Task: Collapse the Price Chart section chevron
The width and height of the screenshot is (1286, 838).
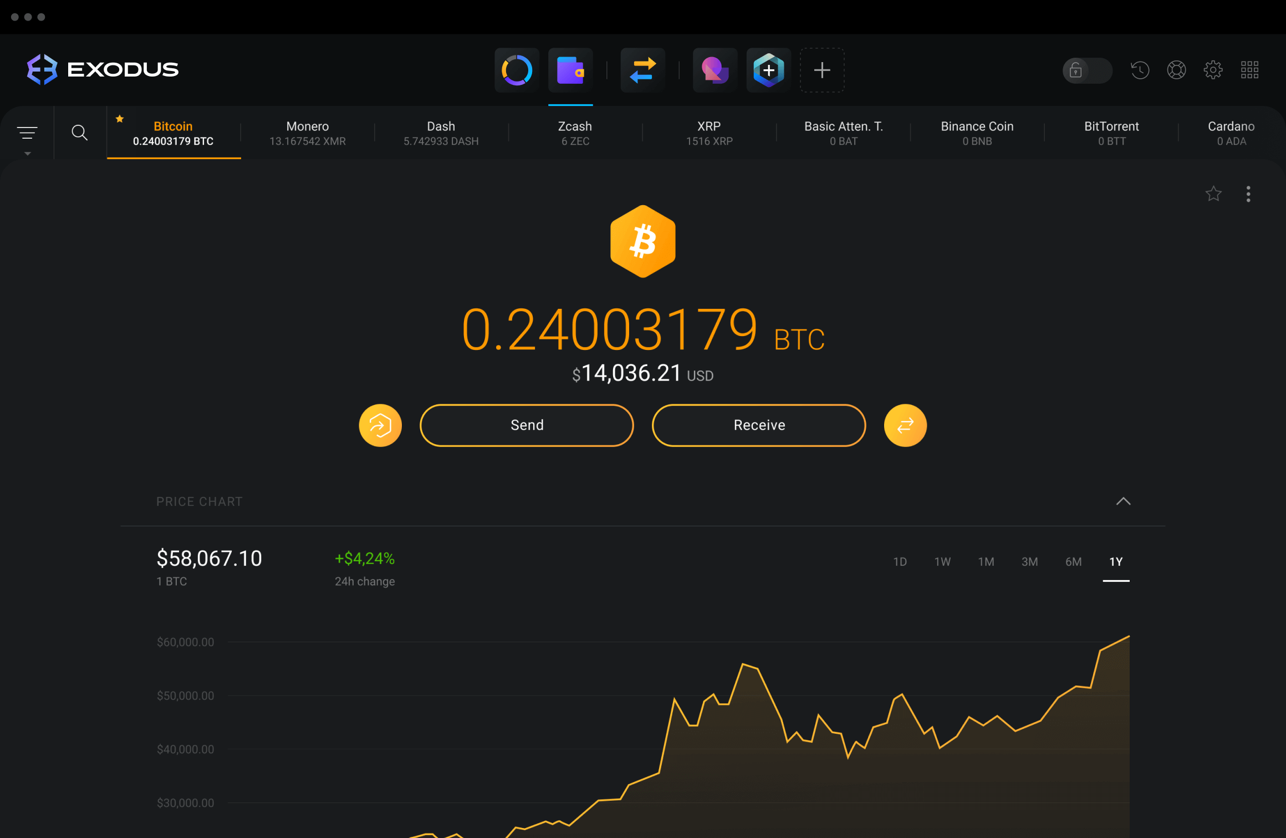Action: 1124,501
